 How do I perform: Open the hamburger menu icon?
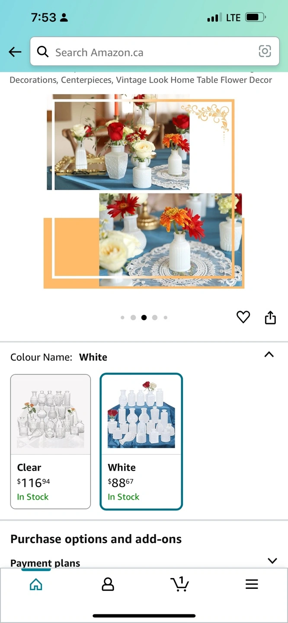tap(252, 584)
